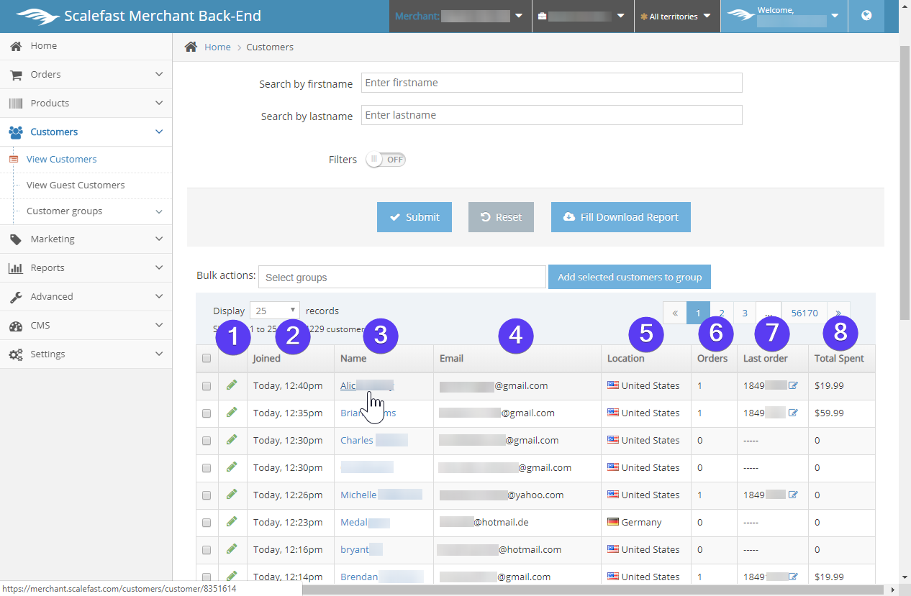This screenshot has width=911, height=596.
Task: Click the home icon in breadcrumb
Action: click(x=191, y=47)
